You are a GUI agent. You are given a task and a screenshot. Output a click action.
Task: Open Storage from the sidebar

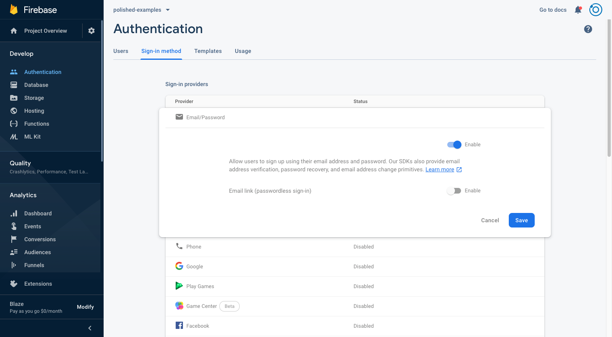(34, 98)
